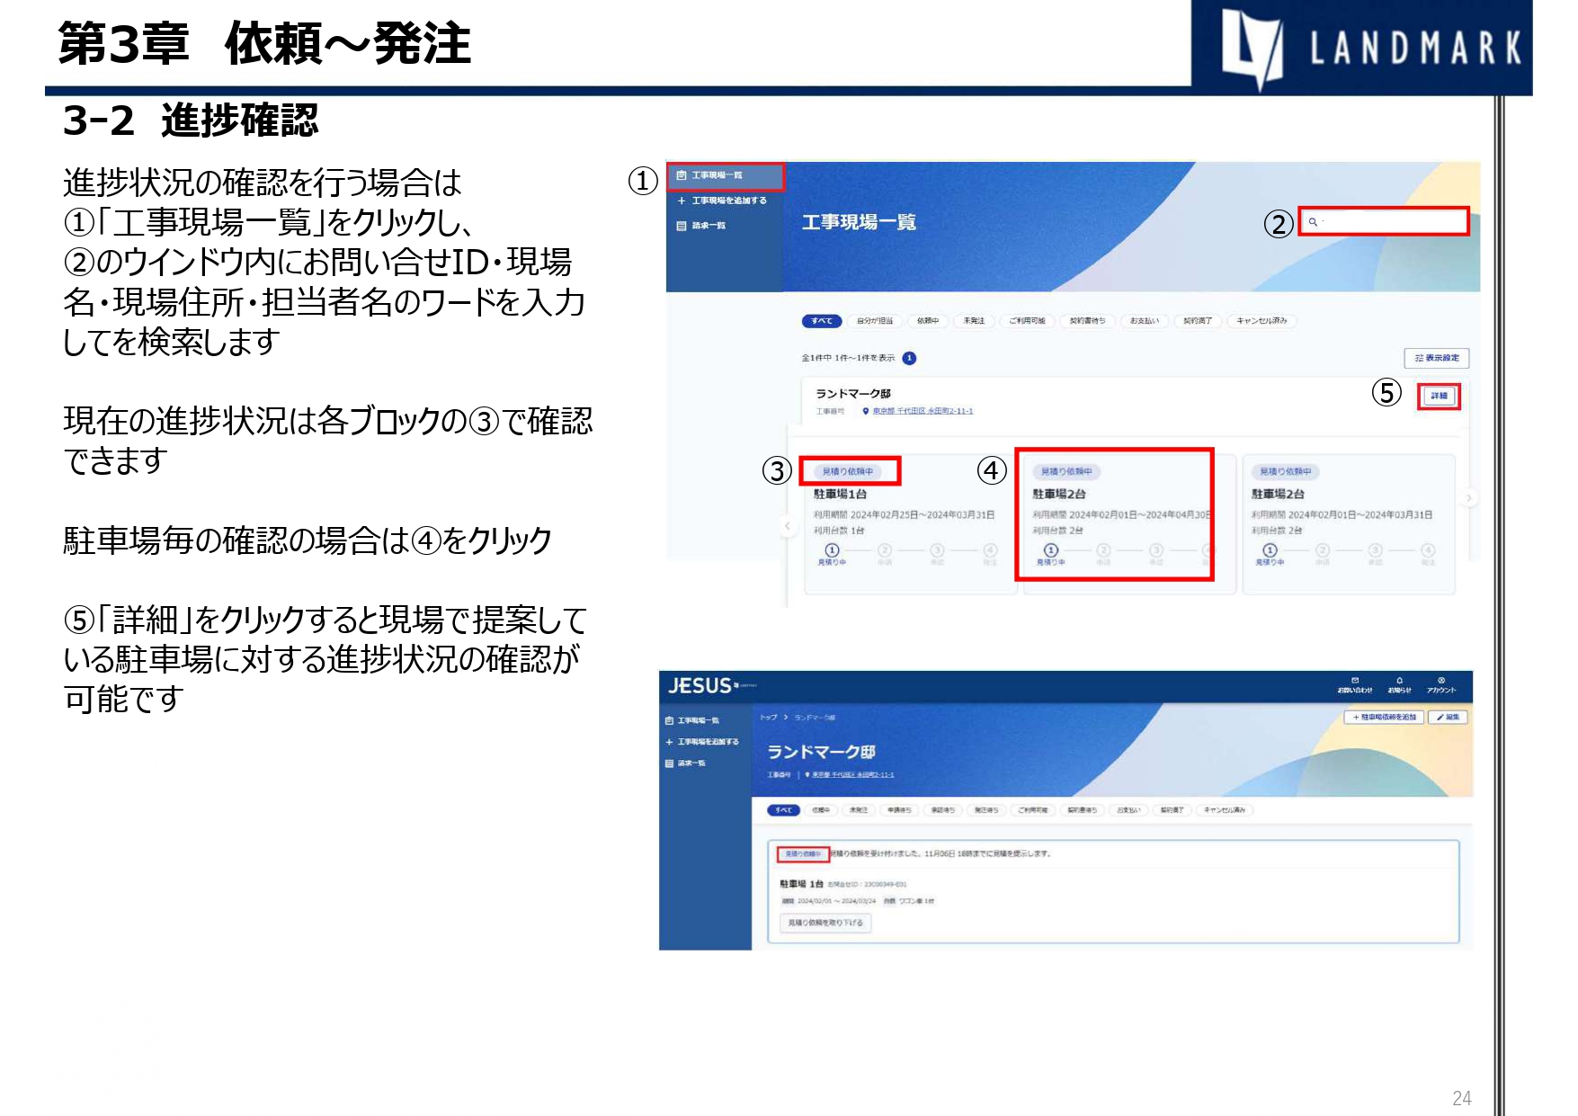Click the left carousel arrow beside the 駐車場1台 card

tap(789, 526)
